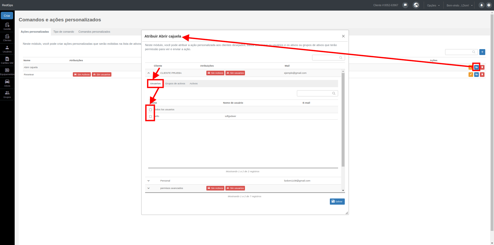This screenshot has height=245, width=494.
Task: Add a new custom action with plus button
Action: [x=482, y=52]
